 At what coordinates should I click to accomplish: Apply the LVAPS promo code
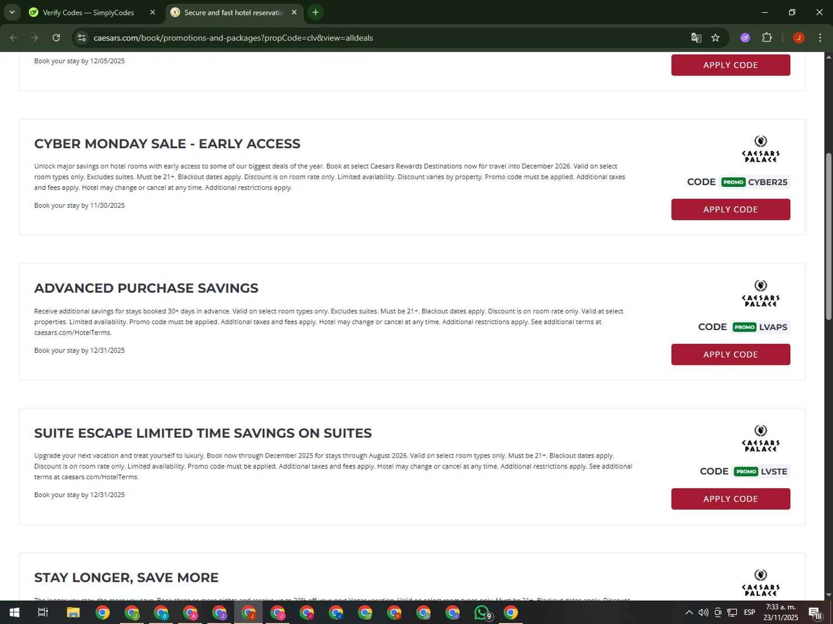tap(730, 354)
